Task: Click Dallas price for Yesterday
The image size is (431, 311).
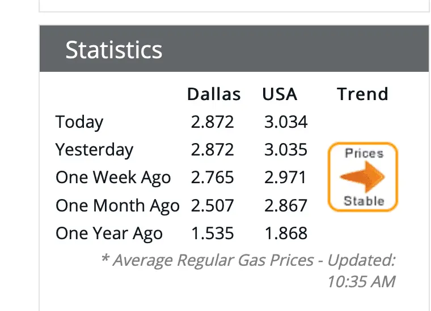Action: click(x=213, y=149)
